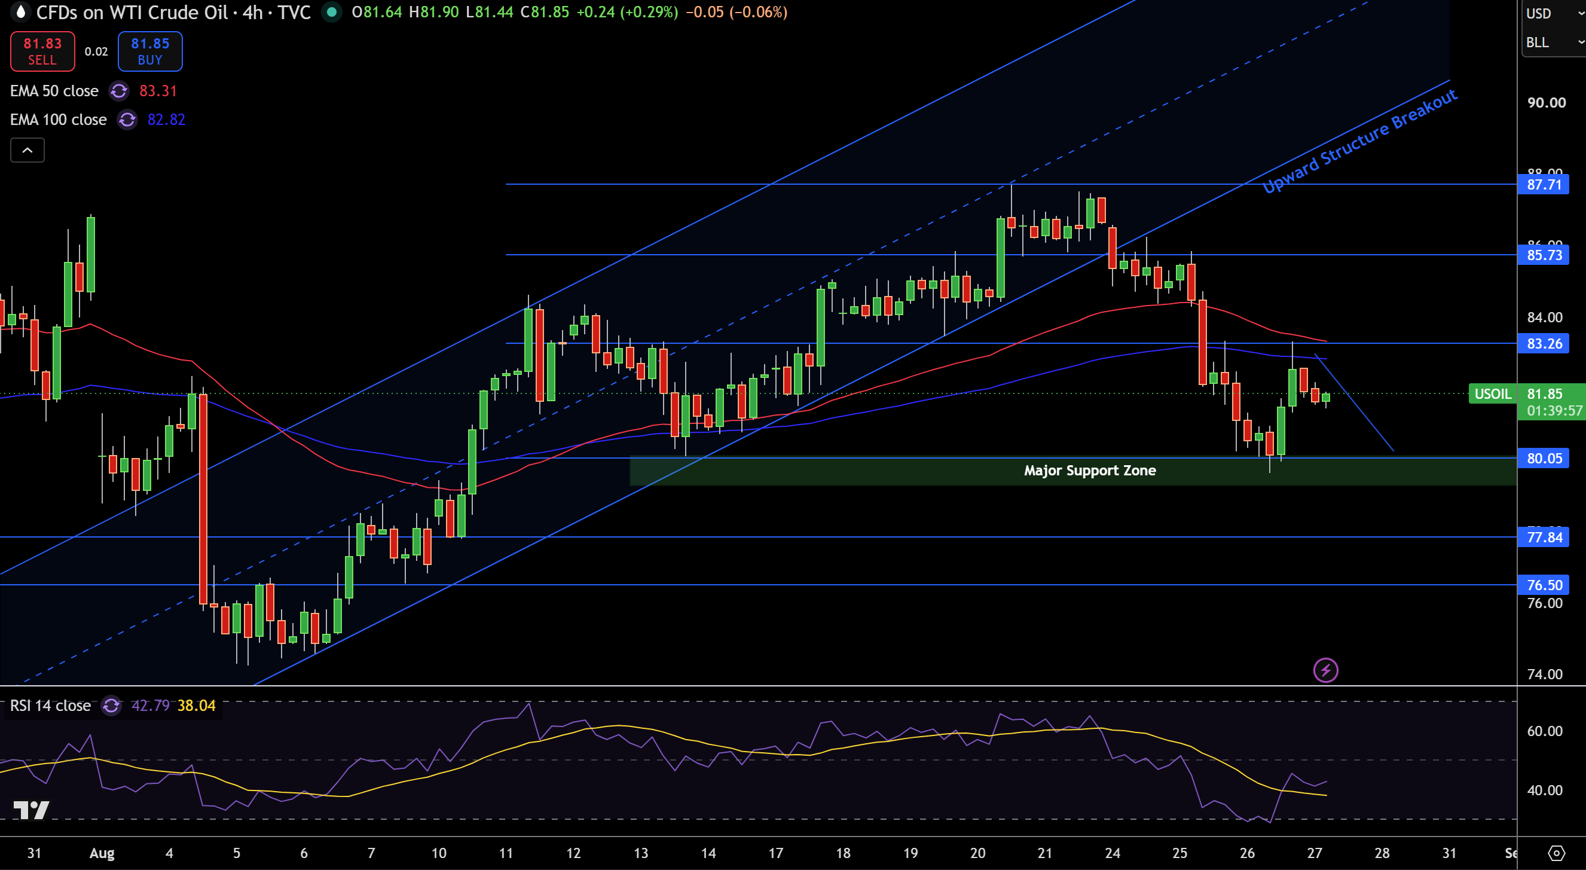The height and width of the screenshot is (870, 1586).
Task: Click the Aug date label on time axis
Action: [102, 853]
